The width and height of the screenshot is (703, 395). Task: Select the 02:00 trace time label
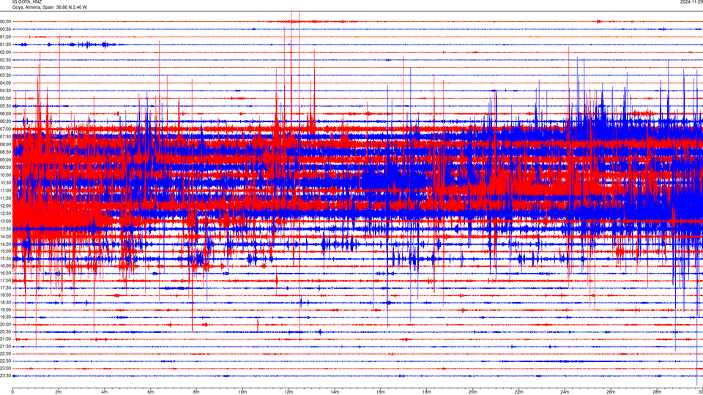6,52
